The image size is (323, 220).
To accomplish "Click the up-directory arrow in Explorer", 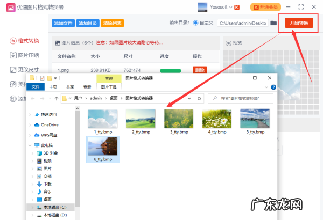I will pyautogui.click(x=57, y=98).
